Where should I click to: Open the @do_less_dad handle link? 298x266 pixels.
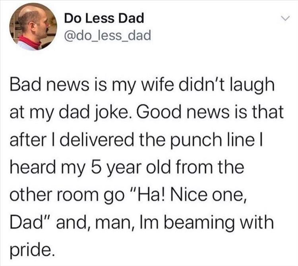tap(108, 35)
